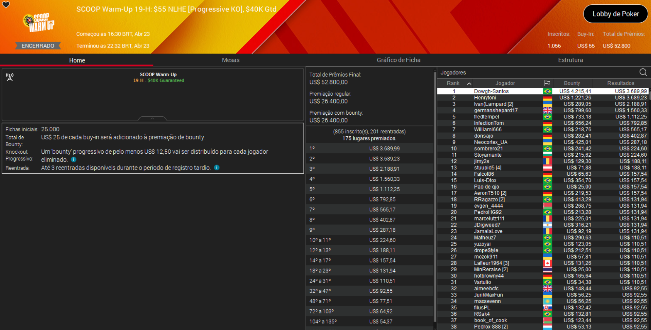Open the player search magnifier icon
The height and width of the screenshot is (330, 651).
pyautogui.click(x=643, y=72)
